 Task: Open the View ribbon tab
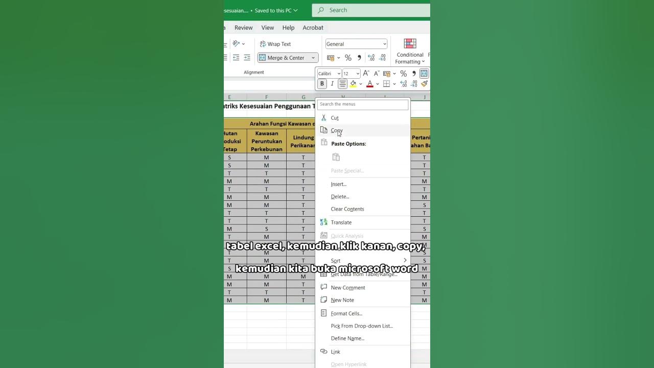pyautogui.click(x=268, y=28)
